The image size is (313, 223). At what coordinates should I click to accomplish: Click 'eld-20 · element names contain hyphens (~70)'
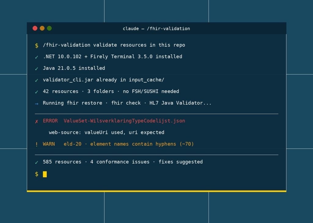point(129,144)
